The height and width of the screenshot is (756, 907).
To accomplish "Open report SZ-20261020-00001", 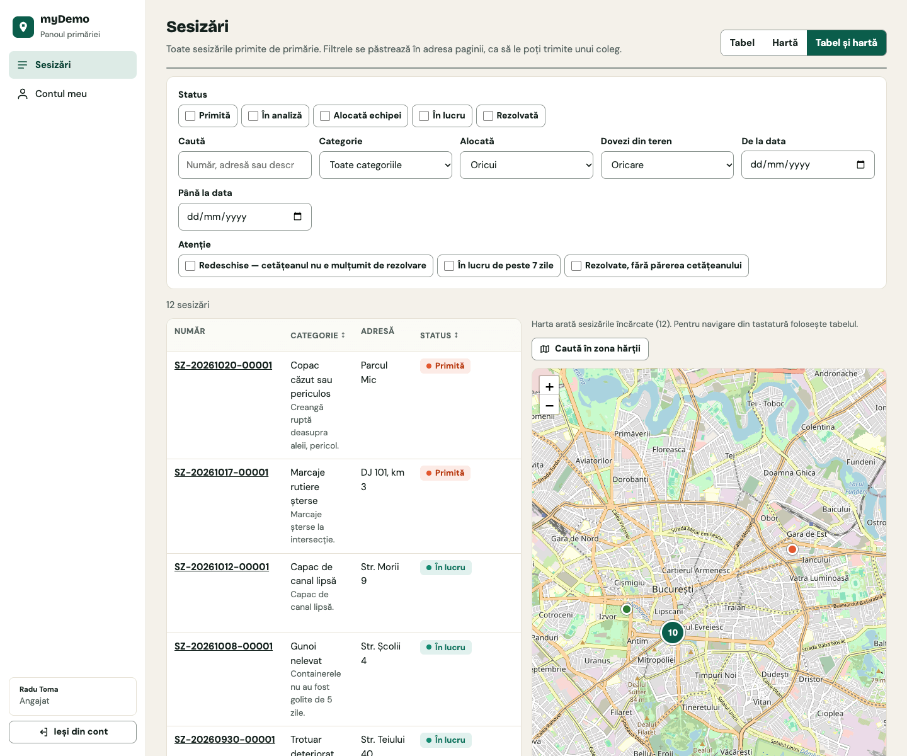I will tap(224, 365).
